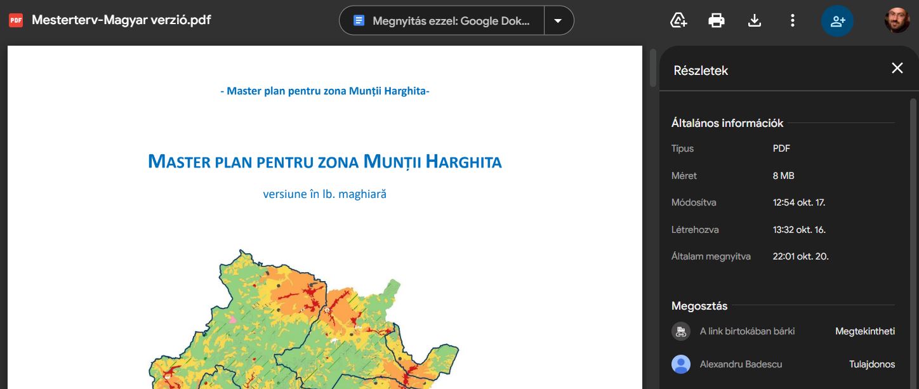Screen dimensions: 919x389
Task: Click the Alexandru Badescu owner name
Action: 741,364
